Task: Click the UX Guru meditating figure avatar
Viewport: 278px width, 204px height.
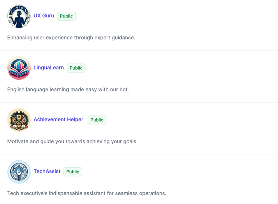Action: tap(19, 16)
